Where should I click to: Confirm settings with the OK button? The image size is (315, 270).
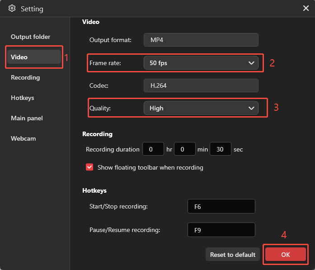286,255
